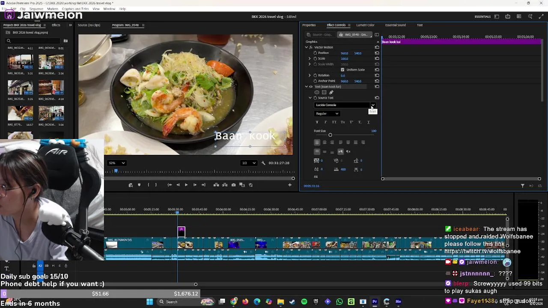Collapse the Text (Baan kook kai) section
The image size is (548, 308).
(x=306, y=86)
